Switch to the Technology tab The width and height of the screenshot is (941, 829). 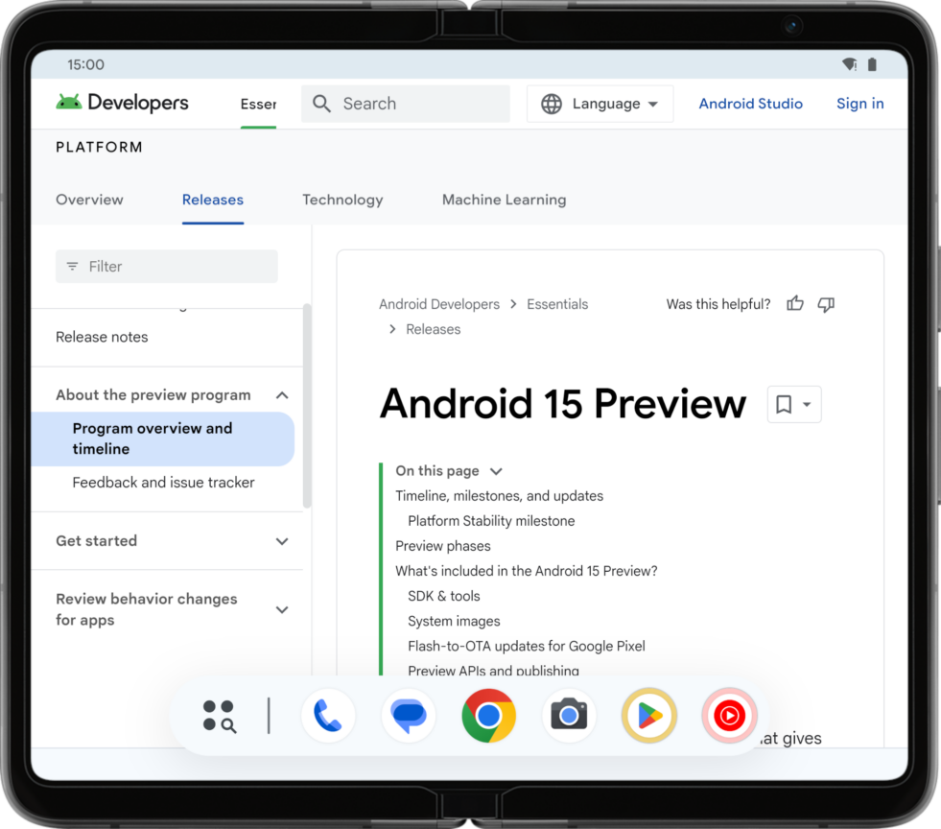(342, 200)
